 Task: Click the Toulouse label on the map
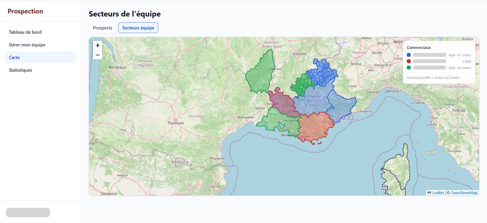176,123
